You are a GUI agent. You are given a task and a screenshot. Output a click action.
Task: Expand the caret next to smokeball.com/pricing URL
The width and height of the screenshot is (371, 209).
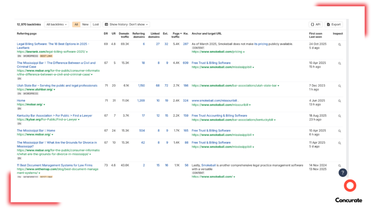[x=243, y=52]
